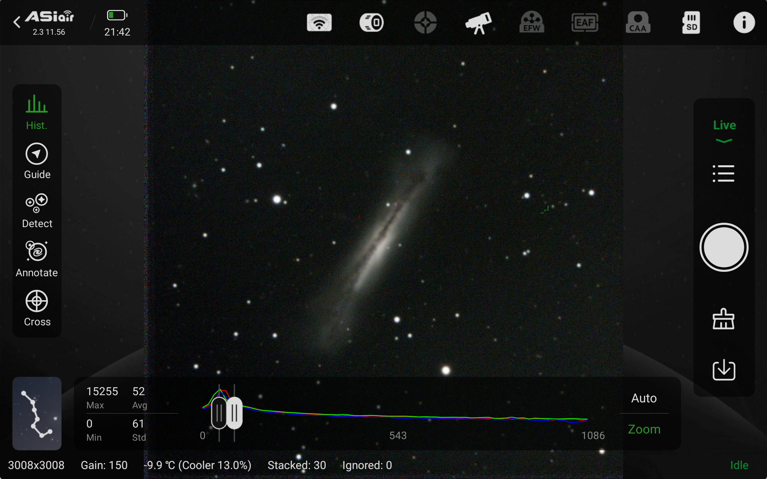Clear the stack with the broom icon

[723, 319]
